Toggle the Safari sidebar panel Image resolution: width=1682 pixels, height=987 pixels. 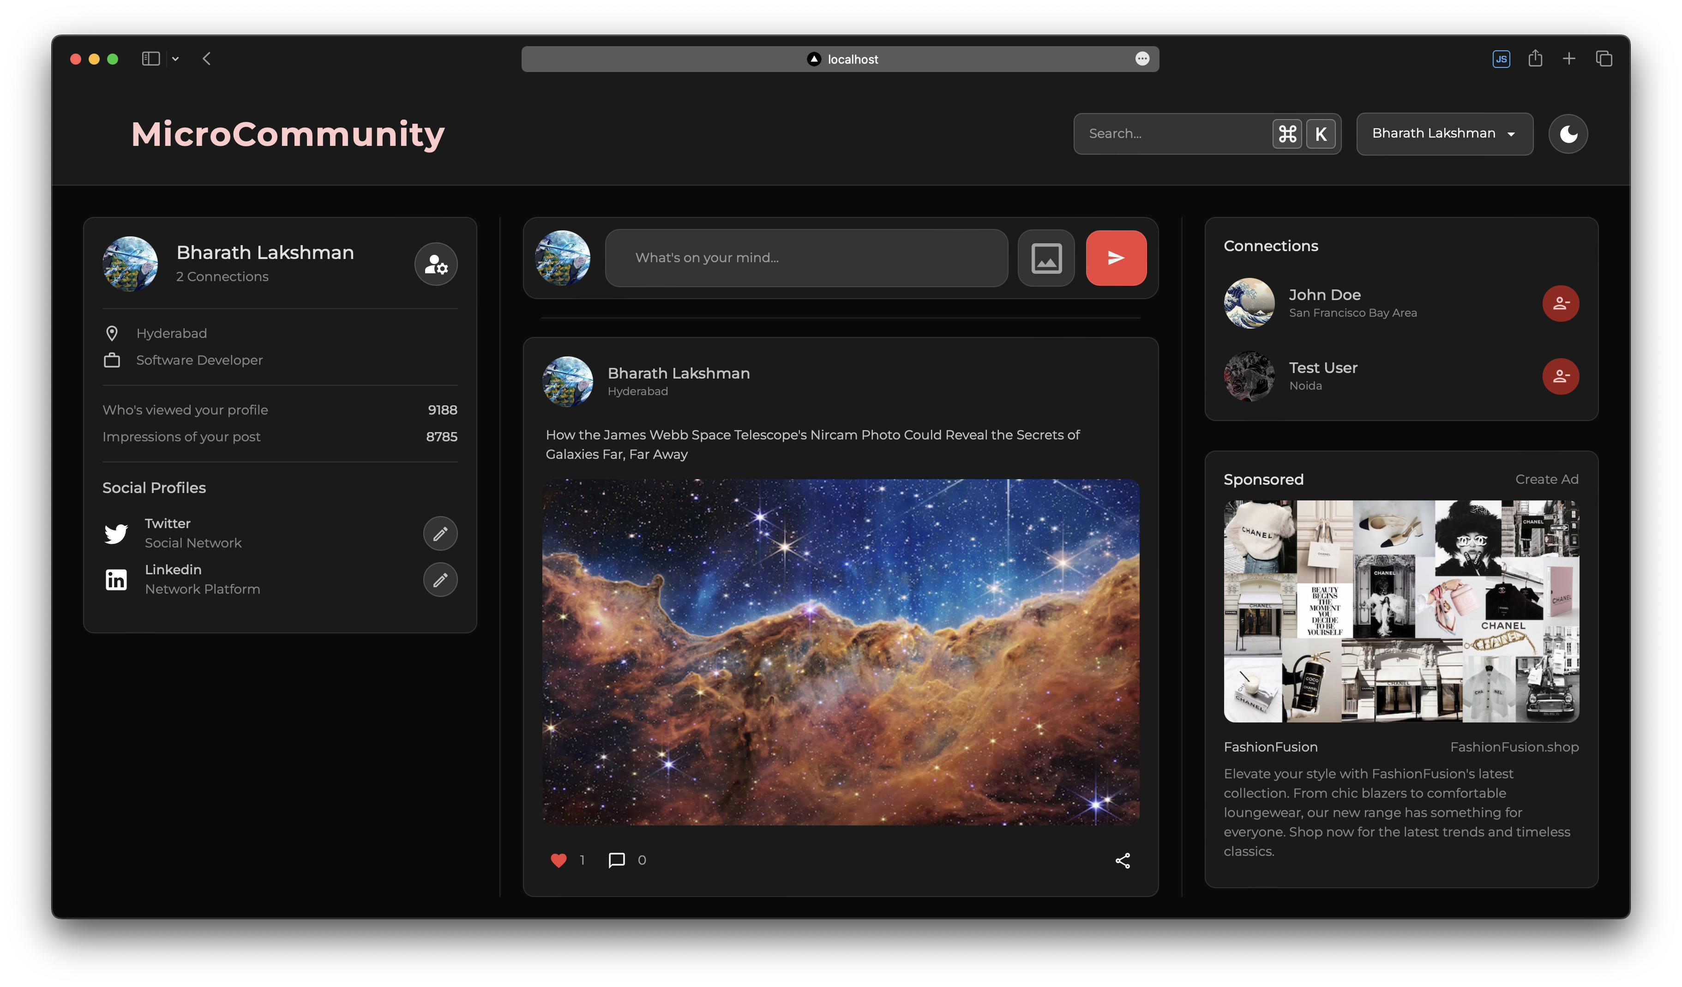click(151, 59)
